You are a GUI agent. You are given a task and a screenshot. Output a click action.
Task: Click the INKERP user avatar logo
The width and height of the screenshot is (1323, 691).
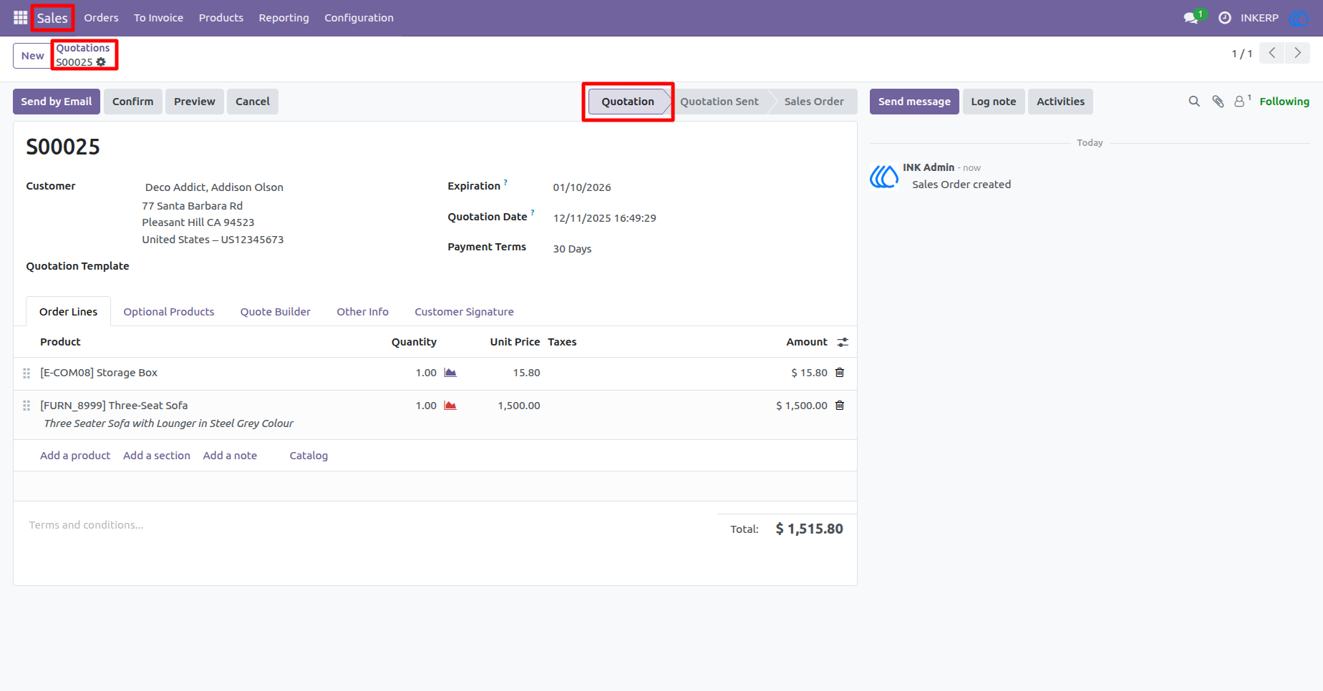coord(1299,18)
